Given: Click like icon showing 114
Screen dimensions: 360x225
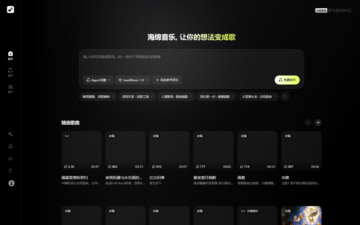Looking at the screenshot, I should click(242, 166).
